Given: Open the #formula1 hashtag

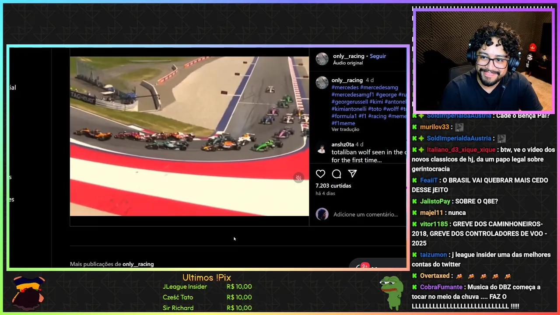Looking at the screenshot, I should (x=344, y=116).
